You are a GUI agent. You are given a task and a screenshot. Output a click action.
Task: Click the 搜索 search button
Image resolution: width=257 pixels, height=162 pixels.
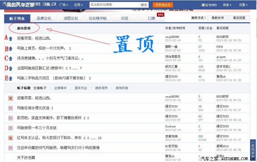144,5
